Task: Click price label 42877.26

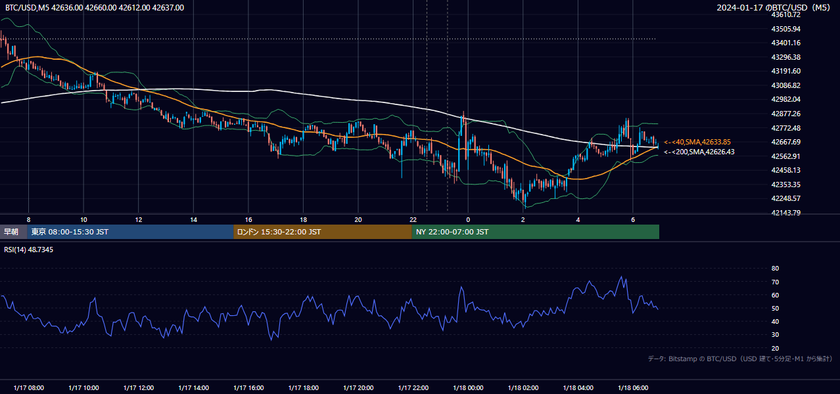Action: [x=786, y=114]
